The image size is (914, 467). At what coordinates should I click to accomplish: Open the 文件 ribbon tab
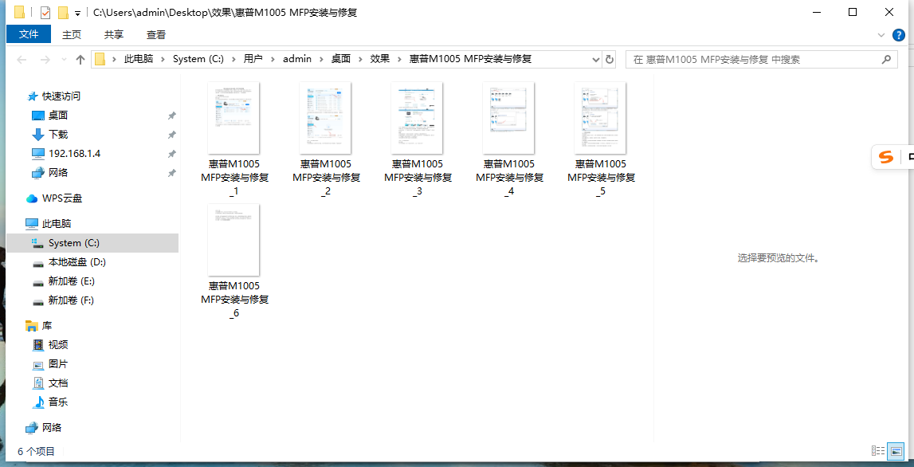tap(29, 34)
